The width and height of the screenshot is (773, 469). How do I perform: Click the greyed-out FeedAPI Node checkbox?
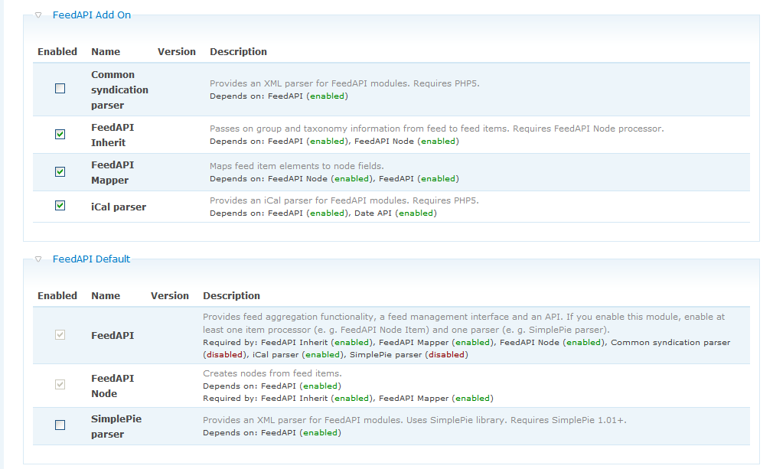[60, 385]
